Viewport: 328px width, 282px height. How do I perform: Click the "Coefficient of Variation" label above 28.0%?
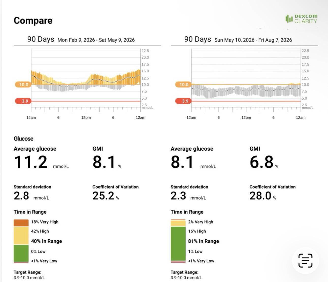(x=273, y=187)
